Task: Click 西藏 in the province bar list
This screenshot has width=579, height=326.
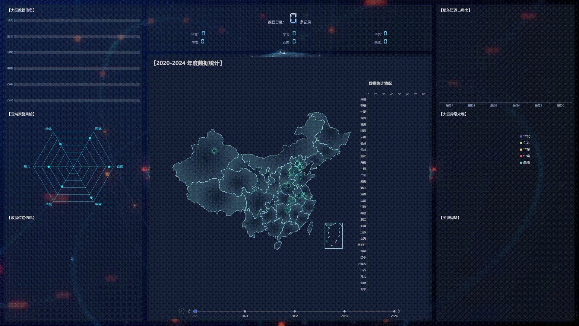Action: point(363,99)
